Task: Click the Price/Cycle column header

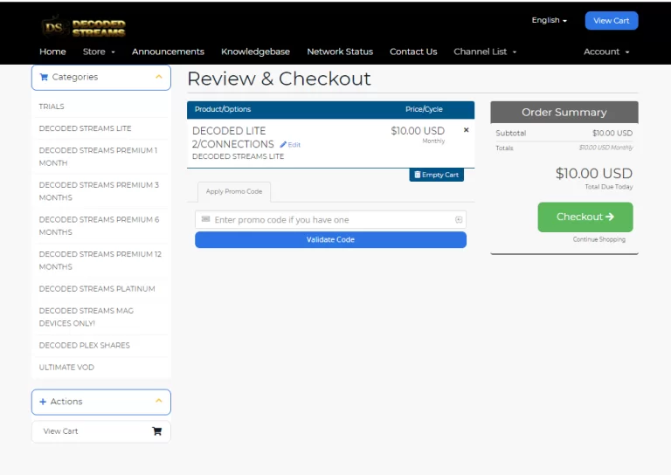Action: (x=424, y=109)
